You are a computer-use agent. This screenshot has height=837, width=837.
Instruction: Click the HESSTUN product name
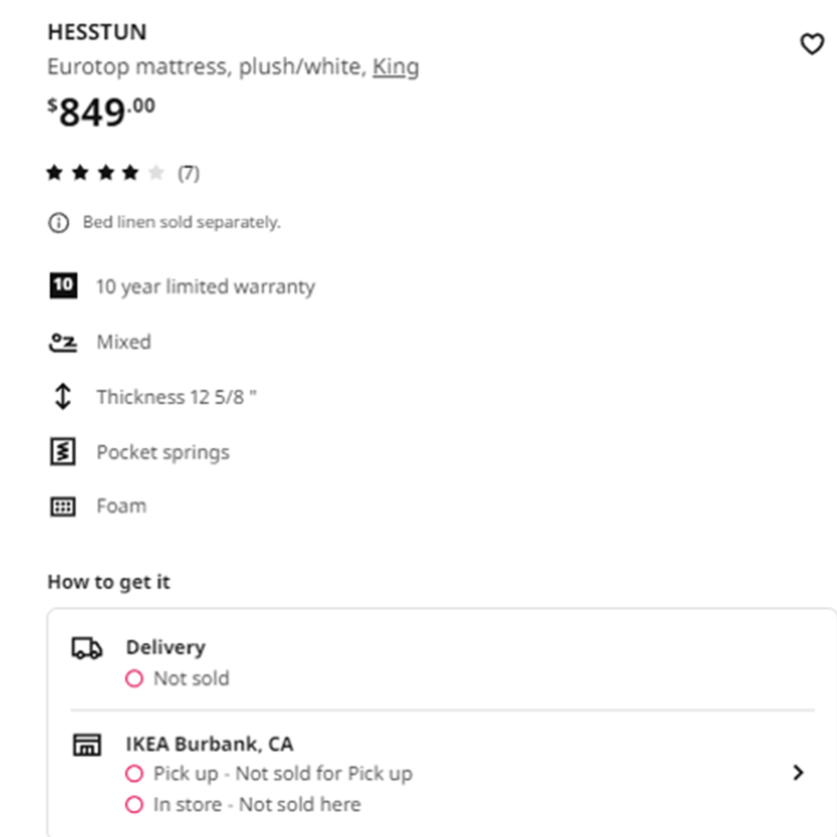pyautogui.click(x=98, y=32)
